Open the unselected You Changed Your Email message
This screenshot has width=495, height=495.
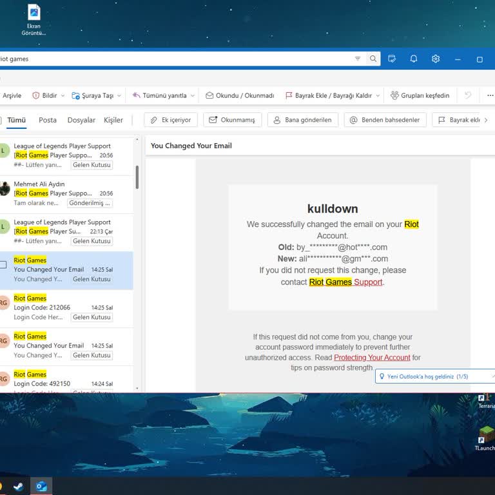66,347
